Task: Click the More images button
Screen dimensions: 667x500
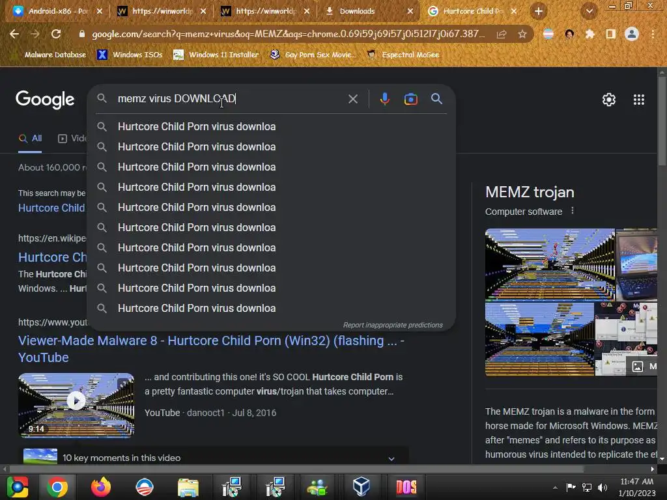Action: pyautogui.click(x=642, y=366)
